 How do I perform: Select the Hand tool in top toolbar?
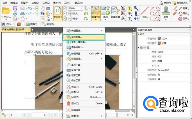coord(43,8)
